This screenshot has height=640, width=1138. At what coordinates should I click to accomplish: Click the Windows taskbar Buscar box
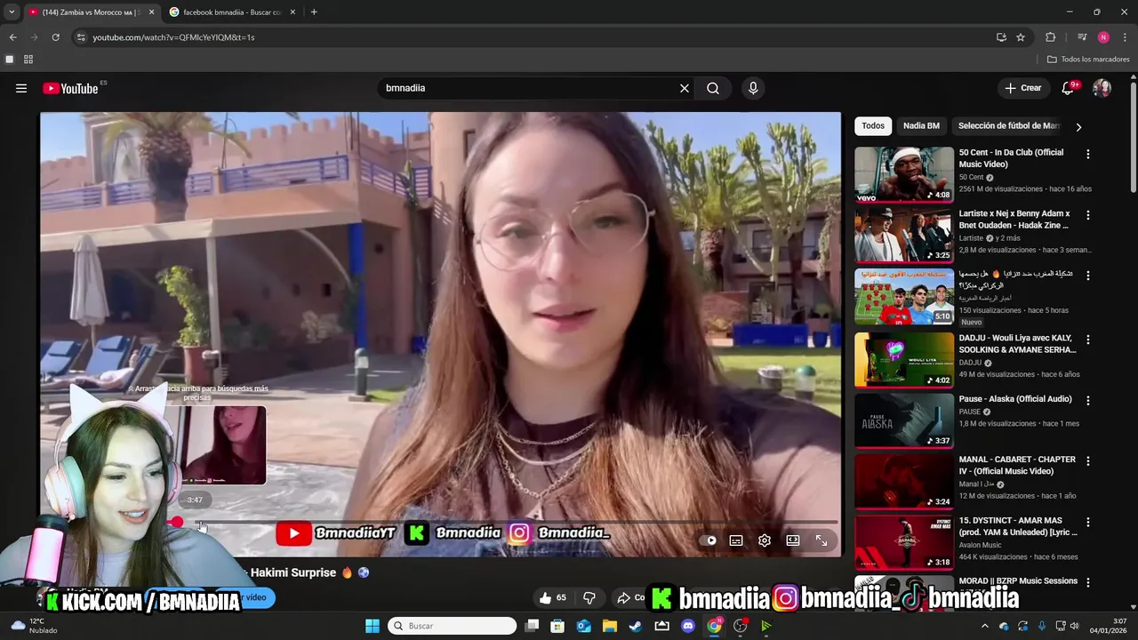coord(453,626)
